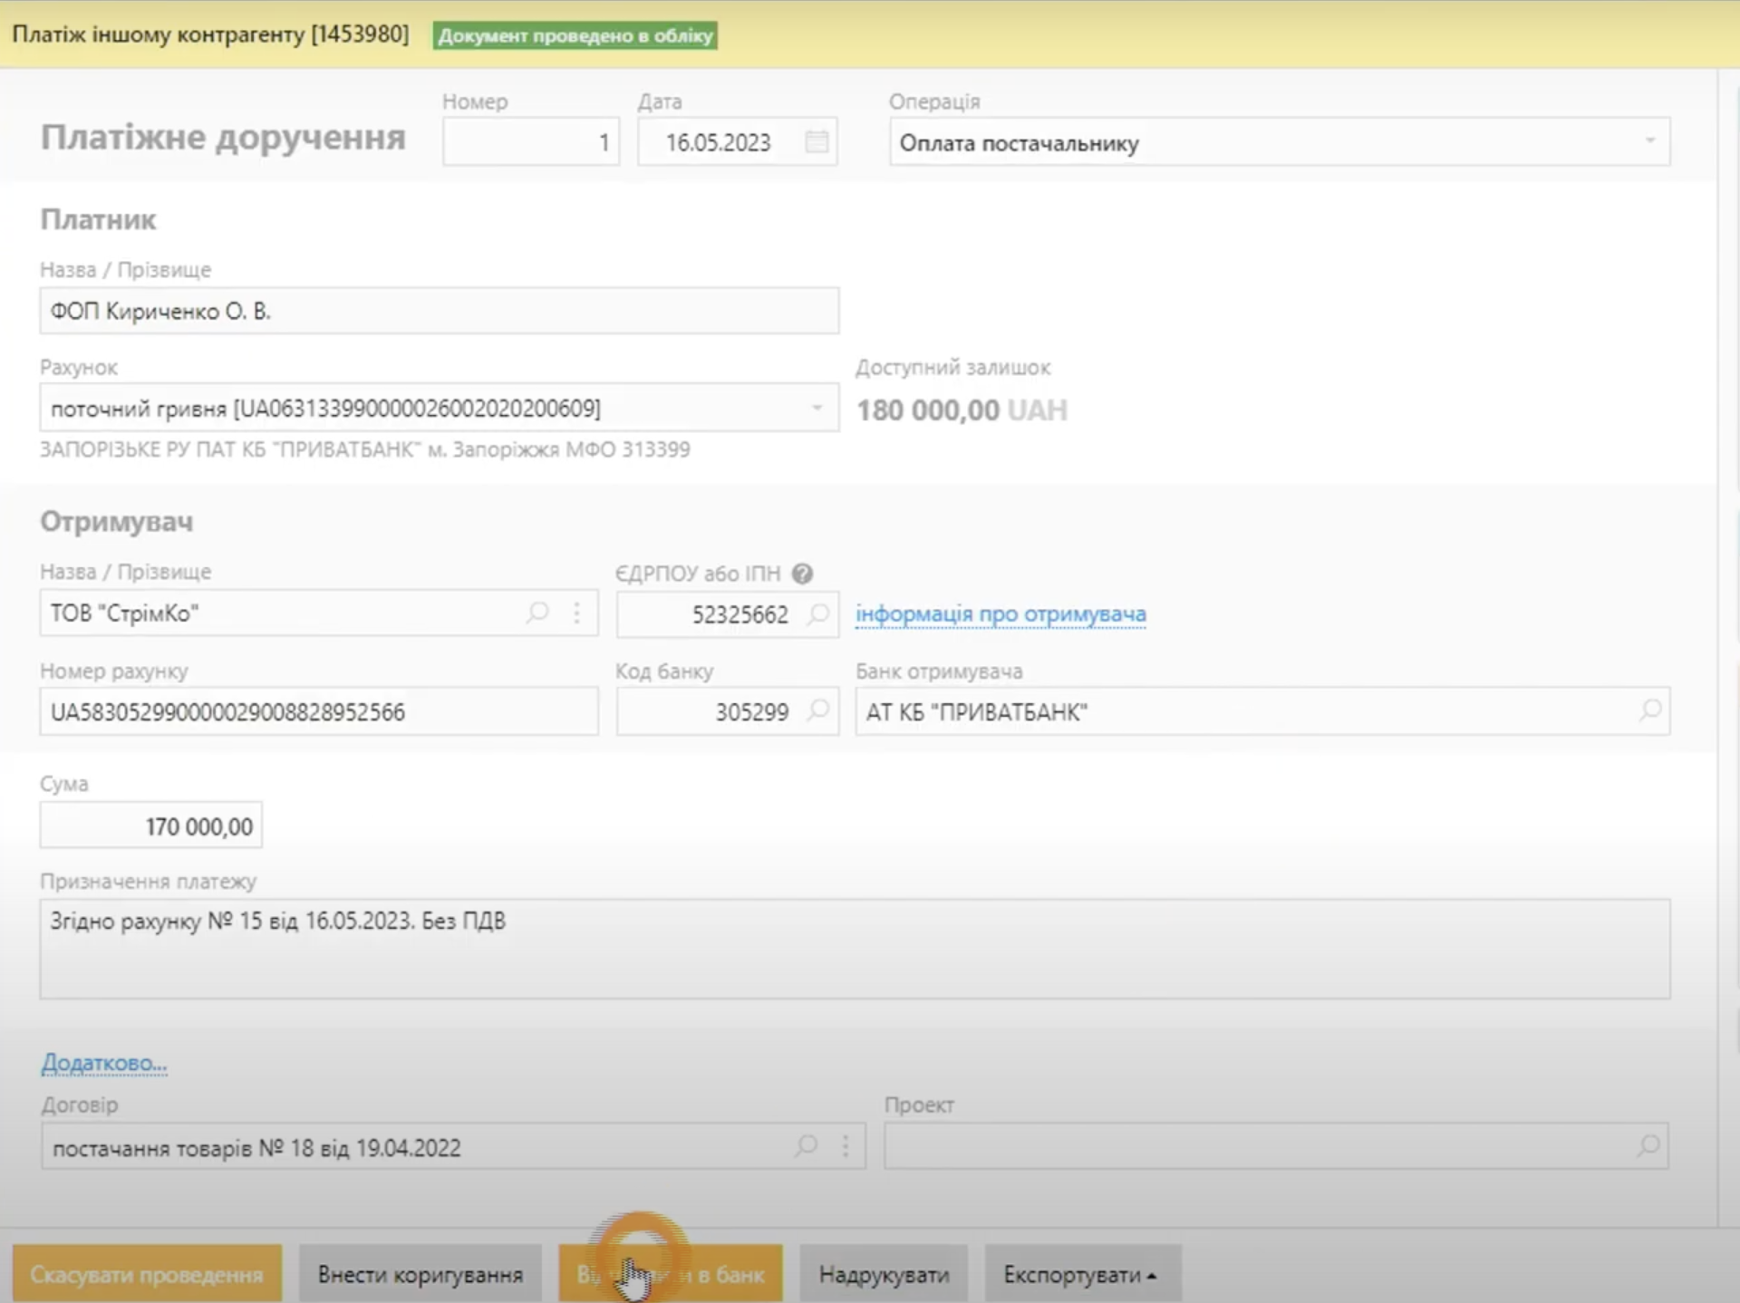Click the Призначення платежу text area

854,948
